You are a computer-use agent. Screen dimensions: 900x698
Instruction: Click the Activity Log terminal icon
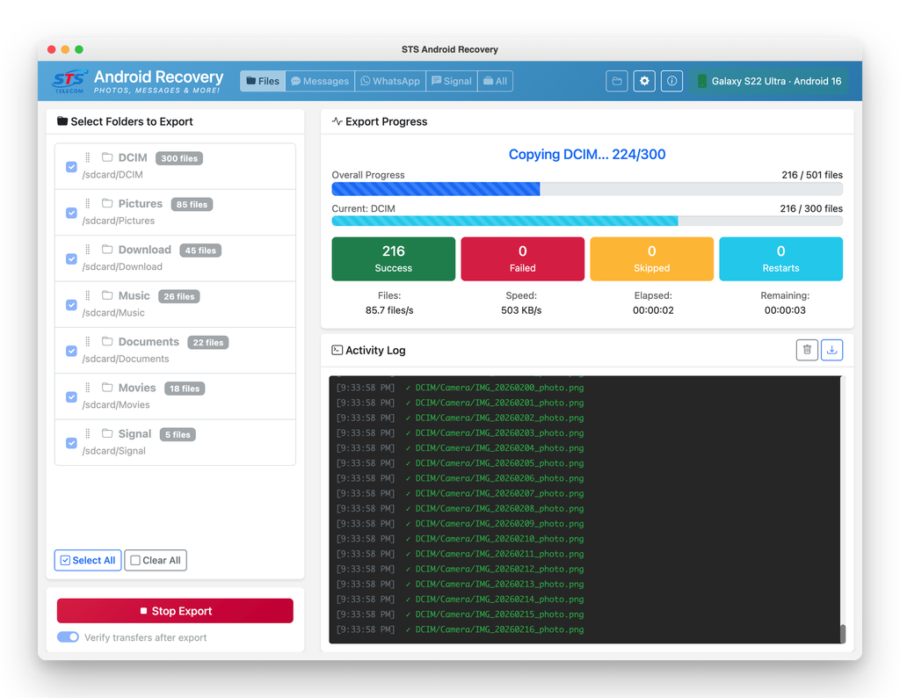pos(337,350)
